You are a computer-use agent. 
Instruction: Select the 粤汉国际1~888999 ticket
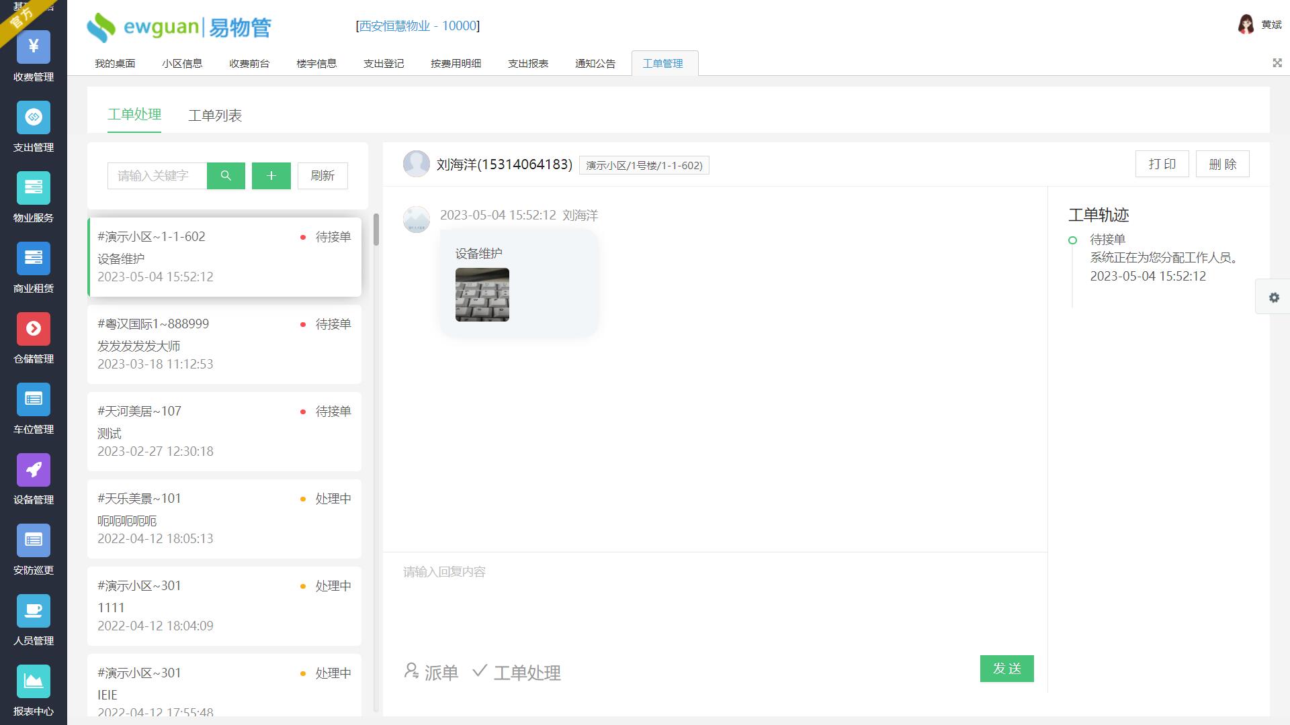coord(224,344)
